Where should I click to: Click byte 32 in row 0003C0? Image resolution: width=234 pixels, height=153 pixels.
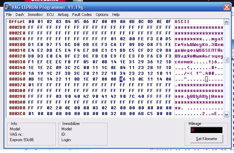click(x=113, y=114)
